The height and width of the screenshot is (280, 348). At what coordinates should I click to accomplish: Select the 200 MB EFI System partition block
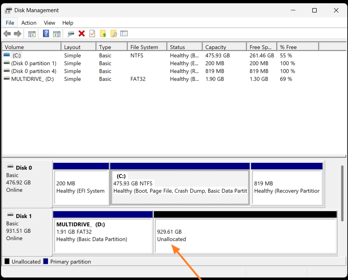(x=81, y=184)
